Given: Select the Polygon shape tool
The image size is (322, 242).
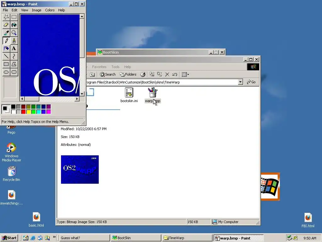Looking at the screenshot, I should point(14,64).
